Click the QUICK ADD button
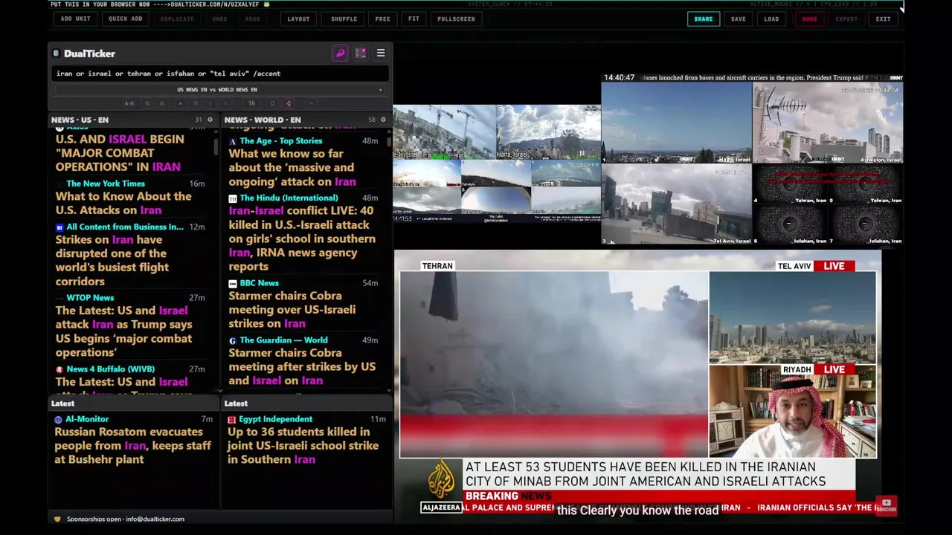Screen dimensions: 952x535 pos(125,19)
